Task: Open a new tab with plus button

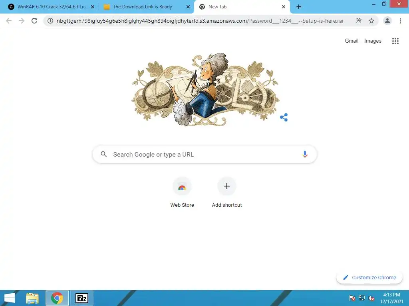Action: point(299,7)
